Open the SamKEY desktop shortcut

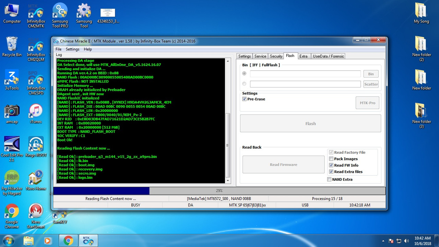pyautogui.click(x=60, y=217)
